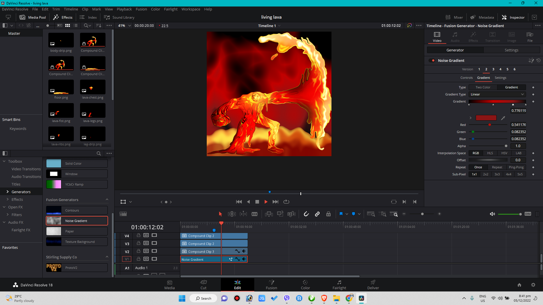Open the Sound Library
Viewport: 543px width, 305px height.
click(x=119, y=17)
